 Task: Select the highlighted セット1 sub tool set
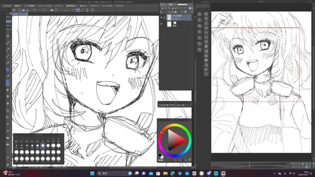point(8,21)
